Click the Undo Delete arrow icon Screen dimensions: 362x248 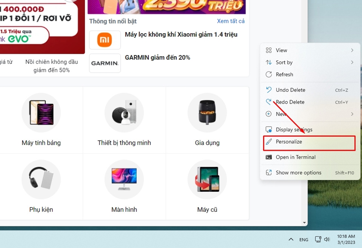[x=268, y=90]
